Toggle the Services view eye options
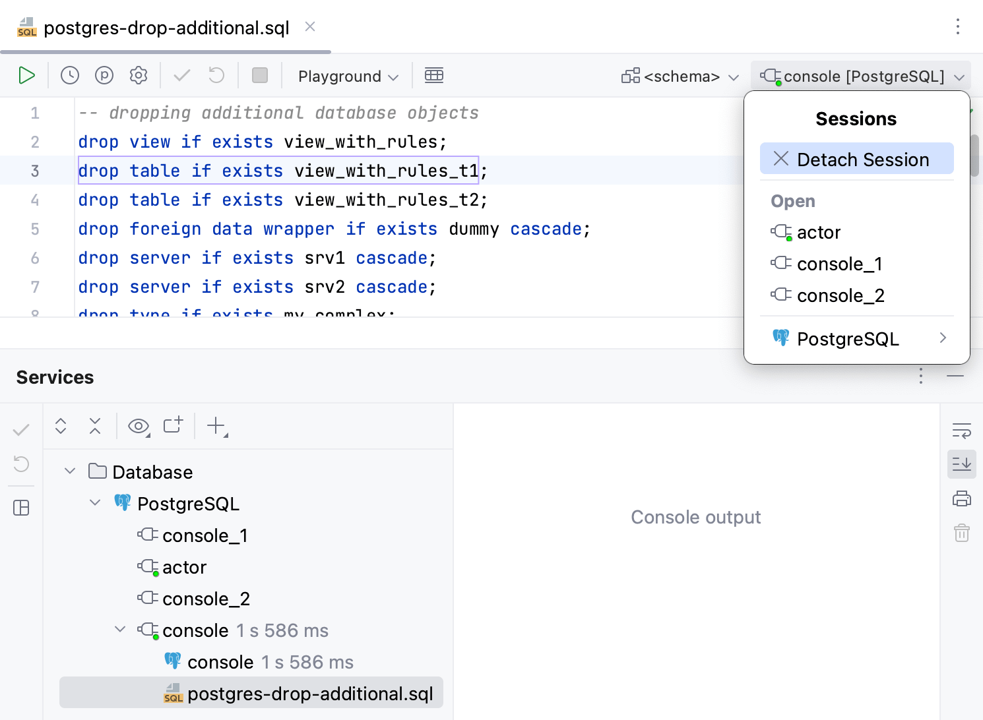 (139, 426)
